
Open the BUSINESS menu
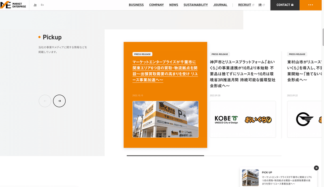click(136, 5)
